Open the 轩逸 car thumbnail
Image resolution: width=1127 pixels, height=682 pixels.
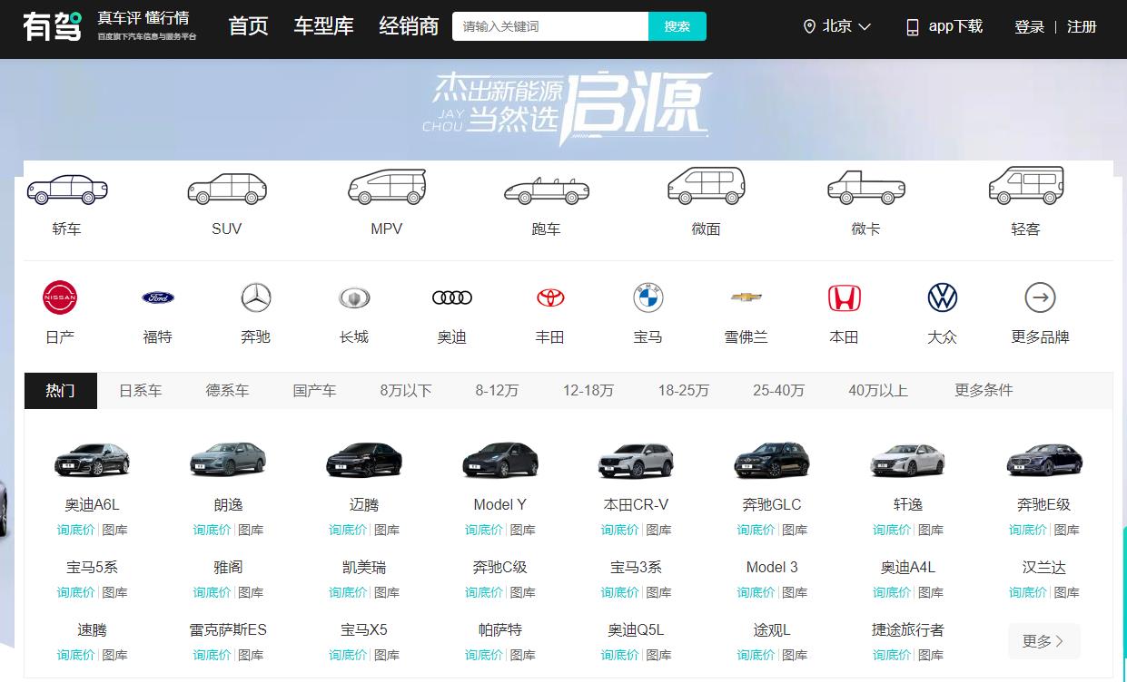(x=908, y=460)
